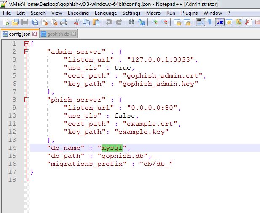This screenshot has width=260, height=213.
Task: Click line number 18 in margin
Action: coord(12,180)
